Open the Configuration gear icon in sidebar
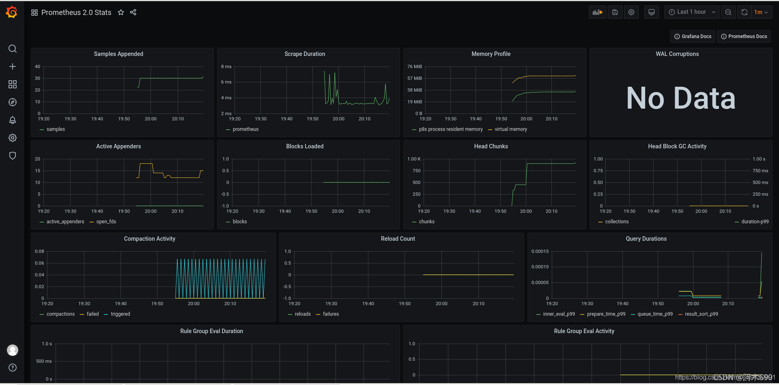 (x=13, y=138)
